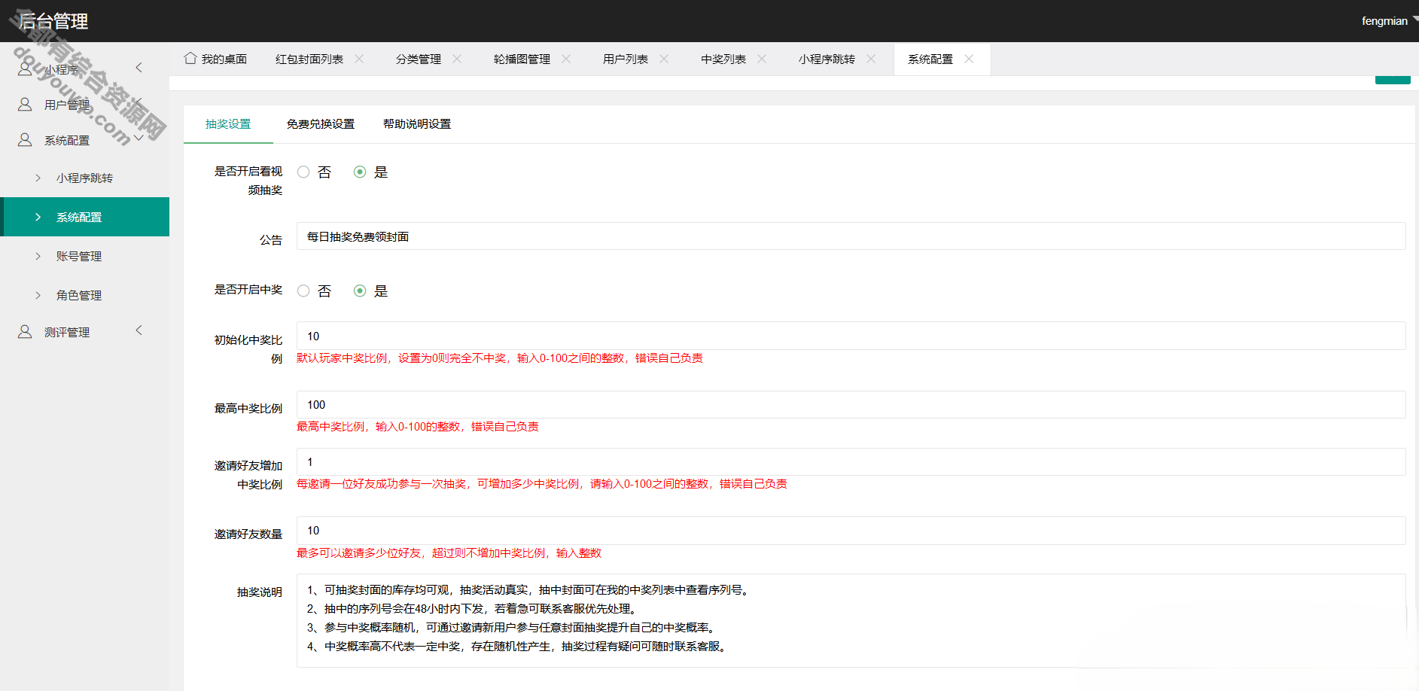This screenshot has width=1419, height=691.
Task: Click the 公告 input field
Action: coord(851,236)
